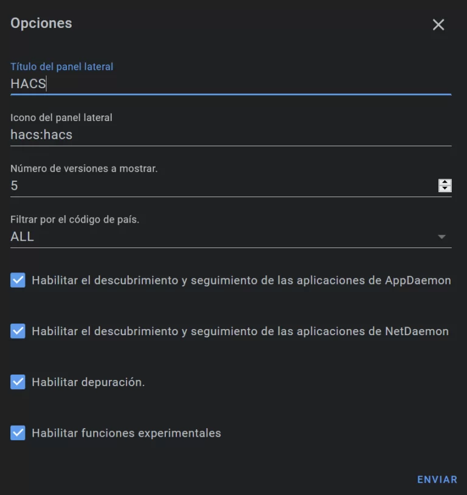The image size is (467, 495).
Task: Click the Icono del panel lateral label
Action: (61, 117)
